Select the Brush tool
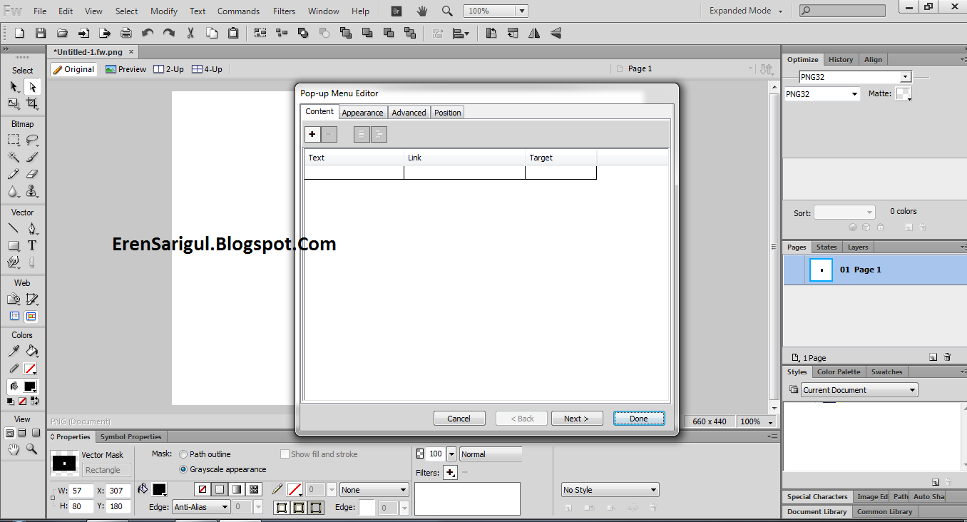Image resolution: width=967 pixels, height=522 pixels. pos(32,157)
